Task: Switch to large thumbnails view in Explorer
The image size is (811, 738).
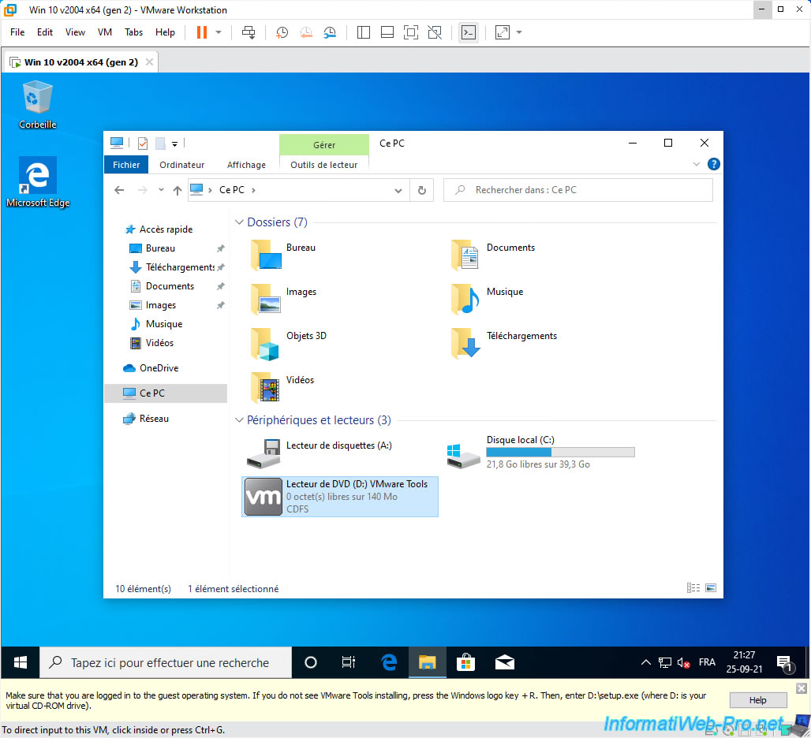Action: pyautogui.click(x=711, y=588)
